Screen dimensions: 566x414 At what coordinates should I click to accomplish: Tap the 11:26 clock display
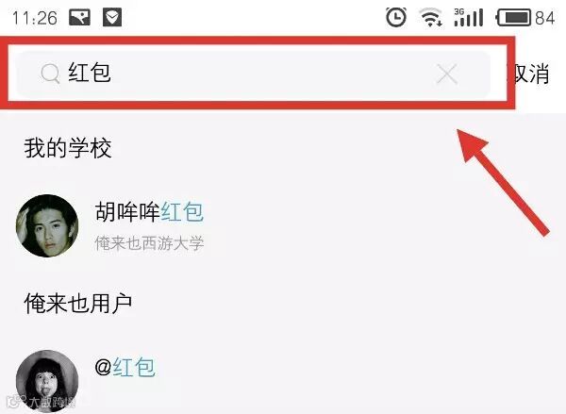[35, 18]
